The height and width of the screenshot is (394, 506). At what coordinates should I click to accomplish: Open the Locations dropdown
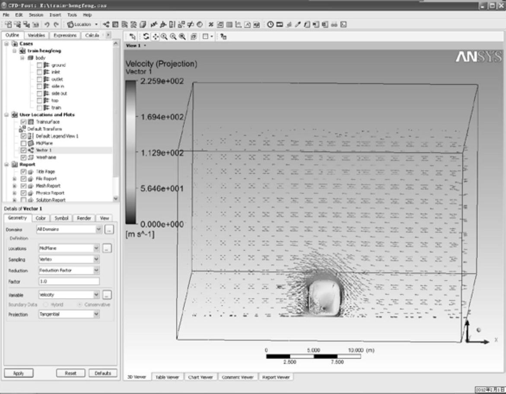pyautogui.click(x=96, y=248)
